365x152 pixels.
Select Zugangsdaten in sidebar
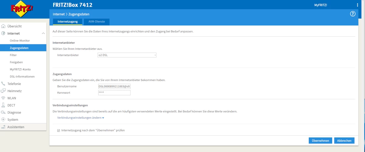pyautogui.click(x=23, y=48)
